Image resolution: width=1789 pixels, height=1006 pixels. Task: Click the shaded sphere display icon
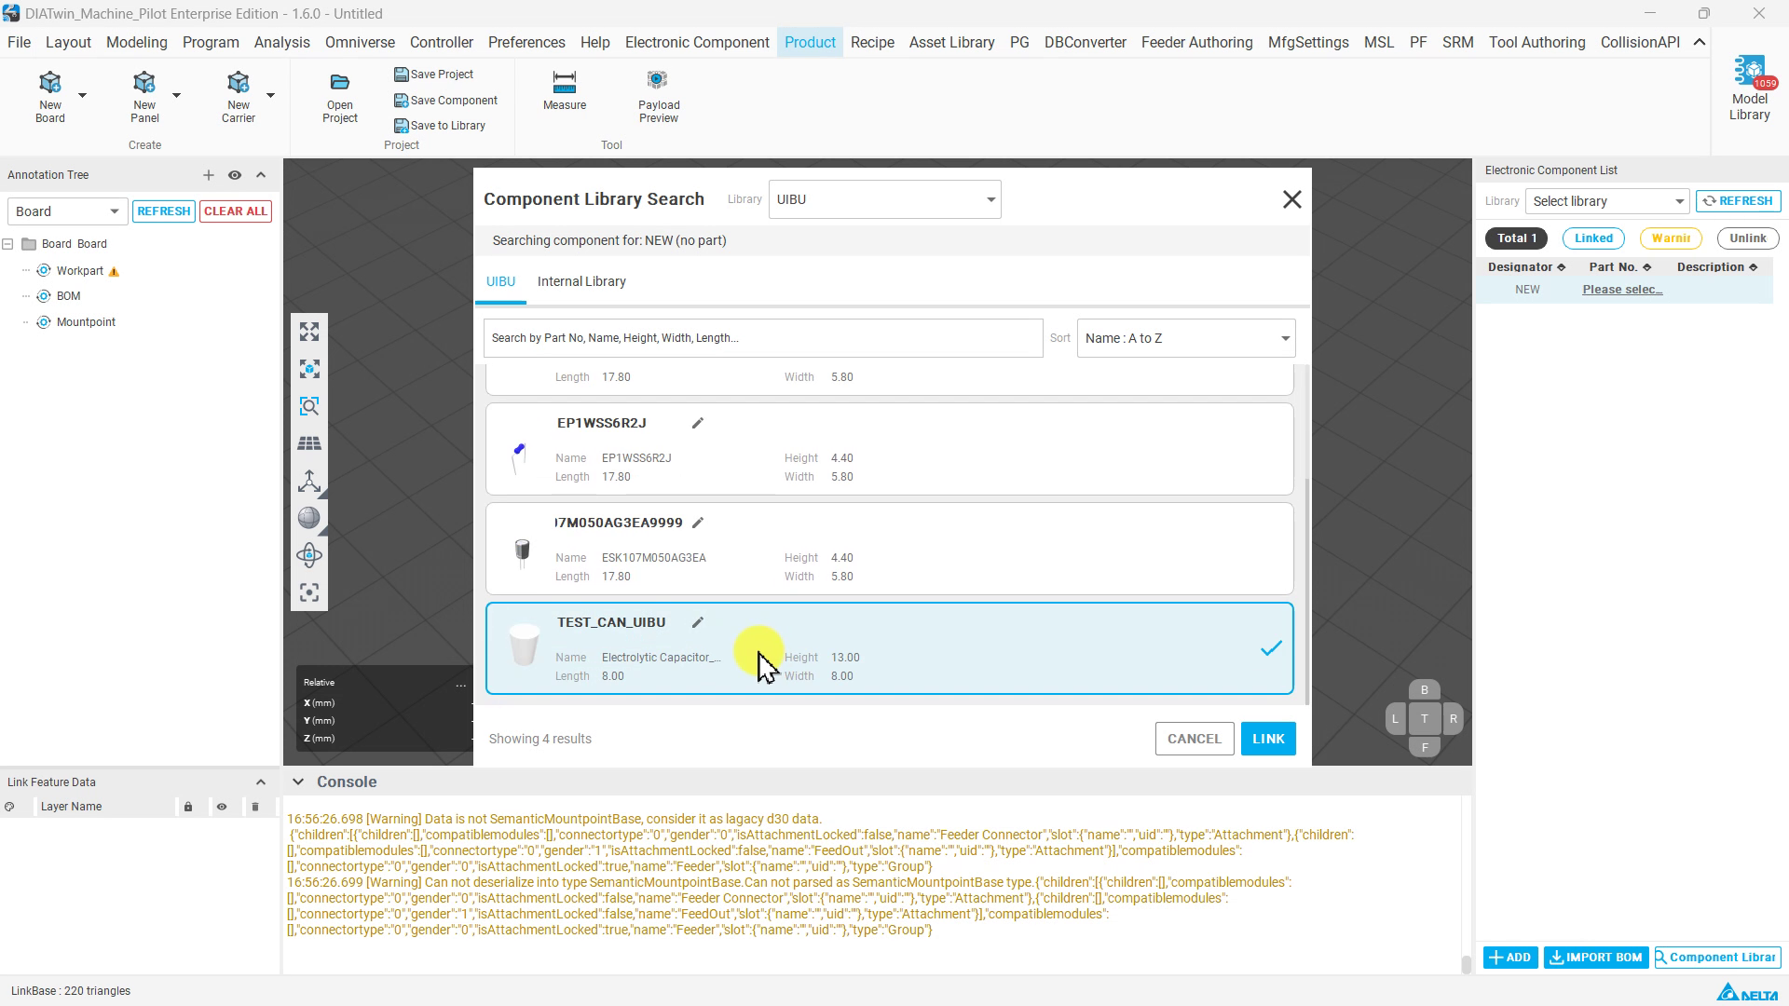(309, 518)
